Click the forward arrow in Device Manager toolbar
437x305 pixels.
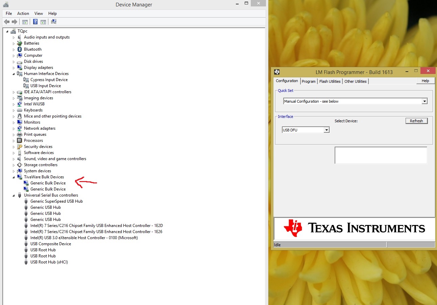(15, 22)
